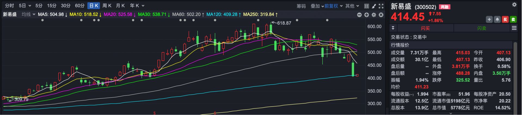The width and height of the screenshot is (522, 115).
Task: Zoom in chart with plus circle icon
Action: coord(367,15)
